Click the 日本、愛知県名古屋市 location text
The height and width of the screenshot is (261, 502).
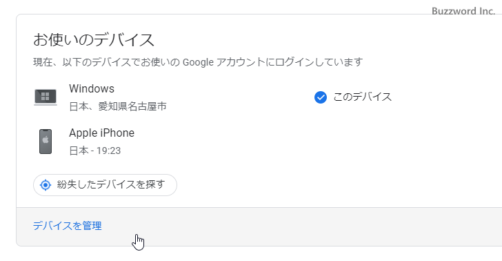pos(118,106)
